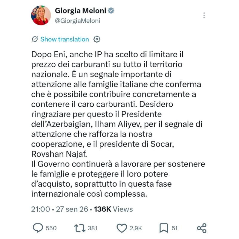Click the Giorgia Meloni display name

[80, 11]
